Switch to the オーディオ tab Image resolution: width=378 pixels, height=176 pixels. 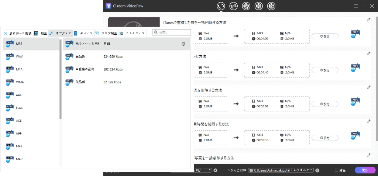point(61,33)
